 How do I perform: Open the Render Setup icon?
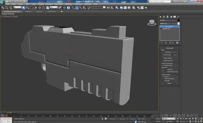[138, 8]
